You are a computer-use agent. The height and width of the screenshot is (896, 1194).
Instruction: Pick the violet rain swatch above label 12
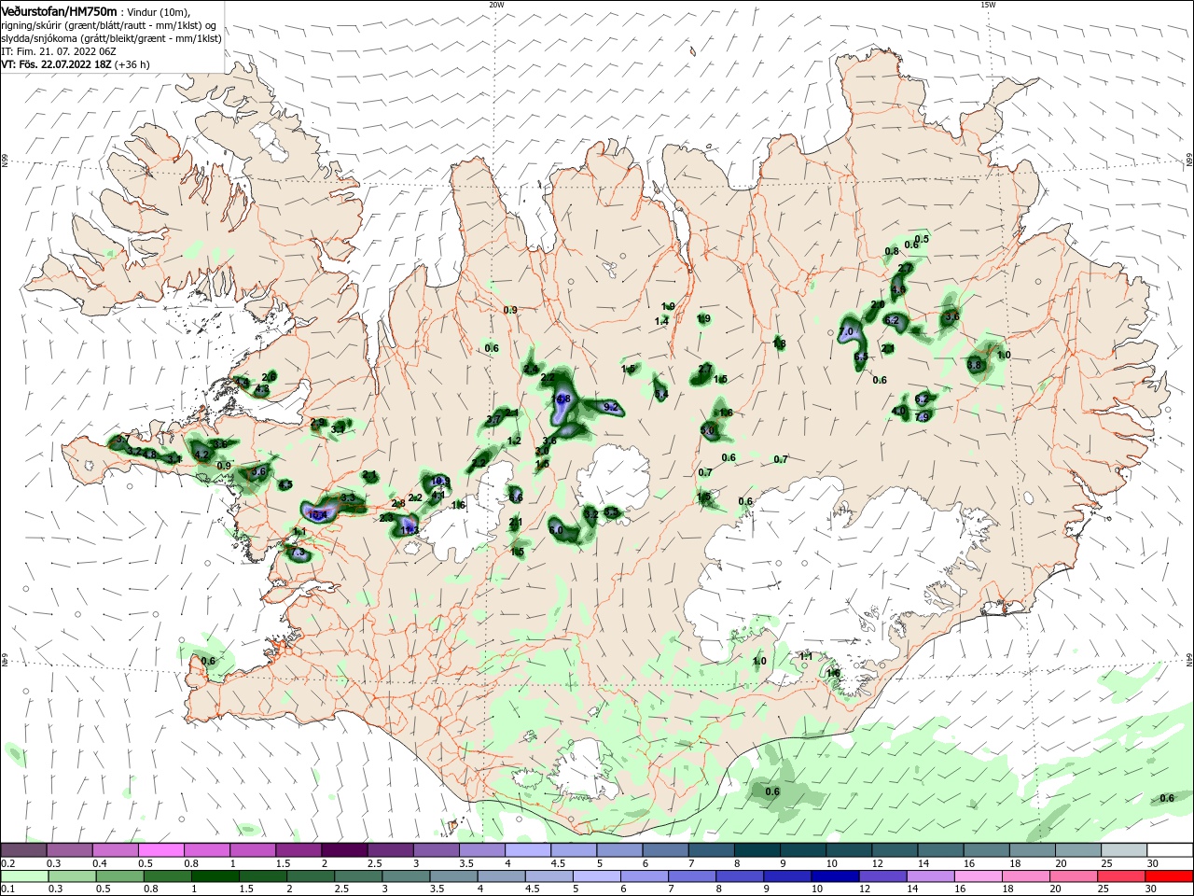tap(882, 876)
